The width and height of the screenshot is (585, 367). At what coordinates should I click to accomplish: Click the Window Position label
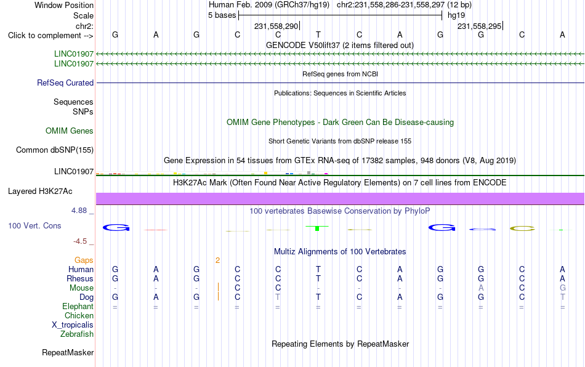click(64, 5)
